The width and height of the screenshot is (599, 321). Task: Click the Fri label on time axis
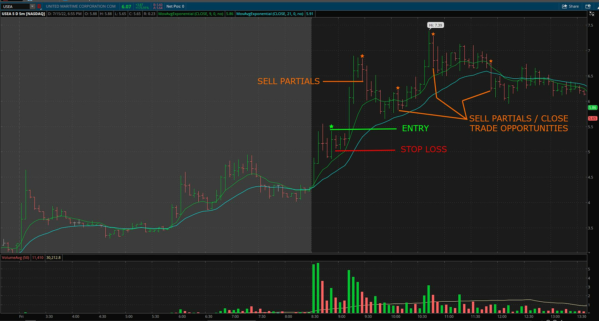pyautogui.click(x=21, y=317)
